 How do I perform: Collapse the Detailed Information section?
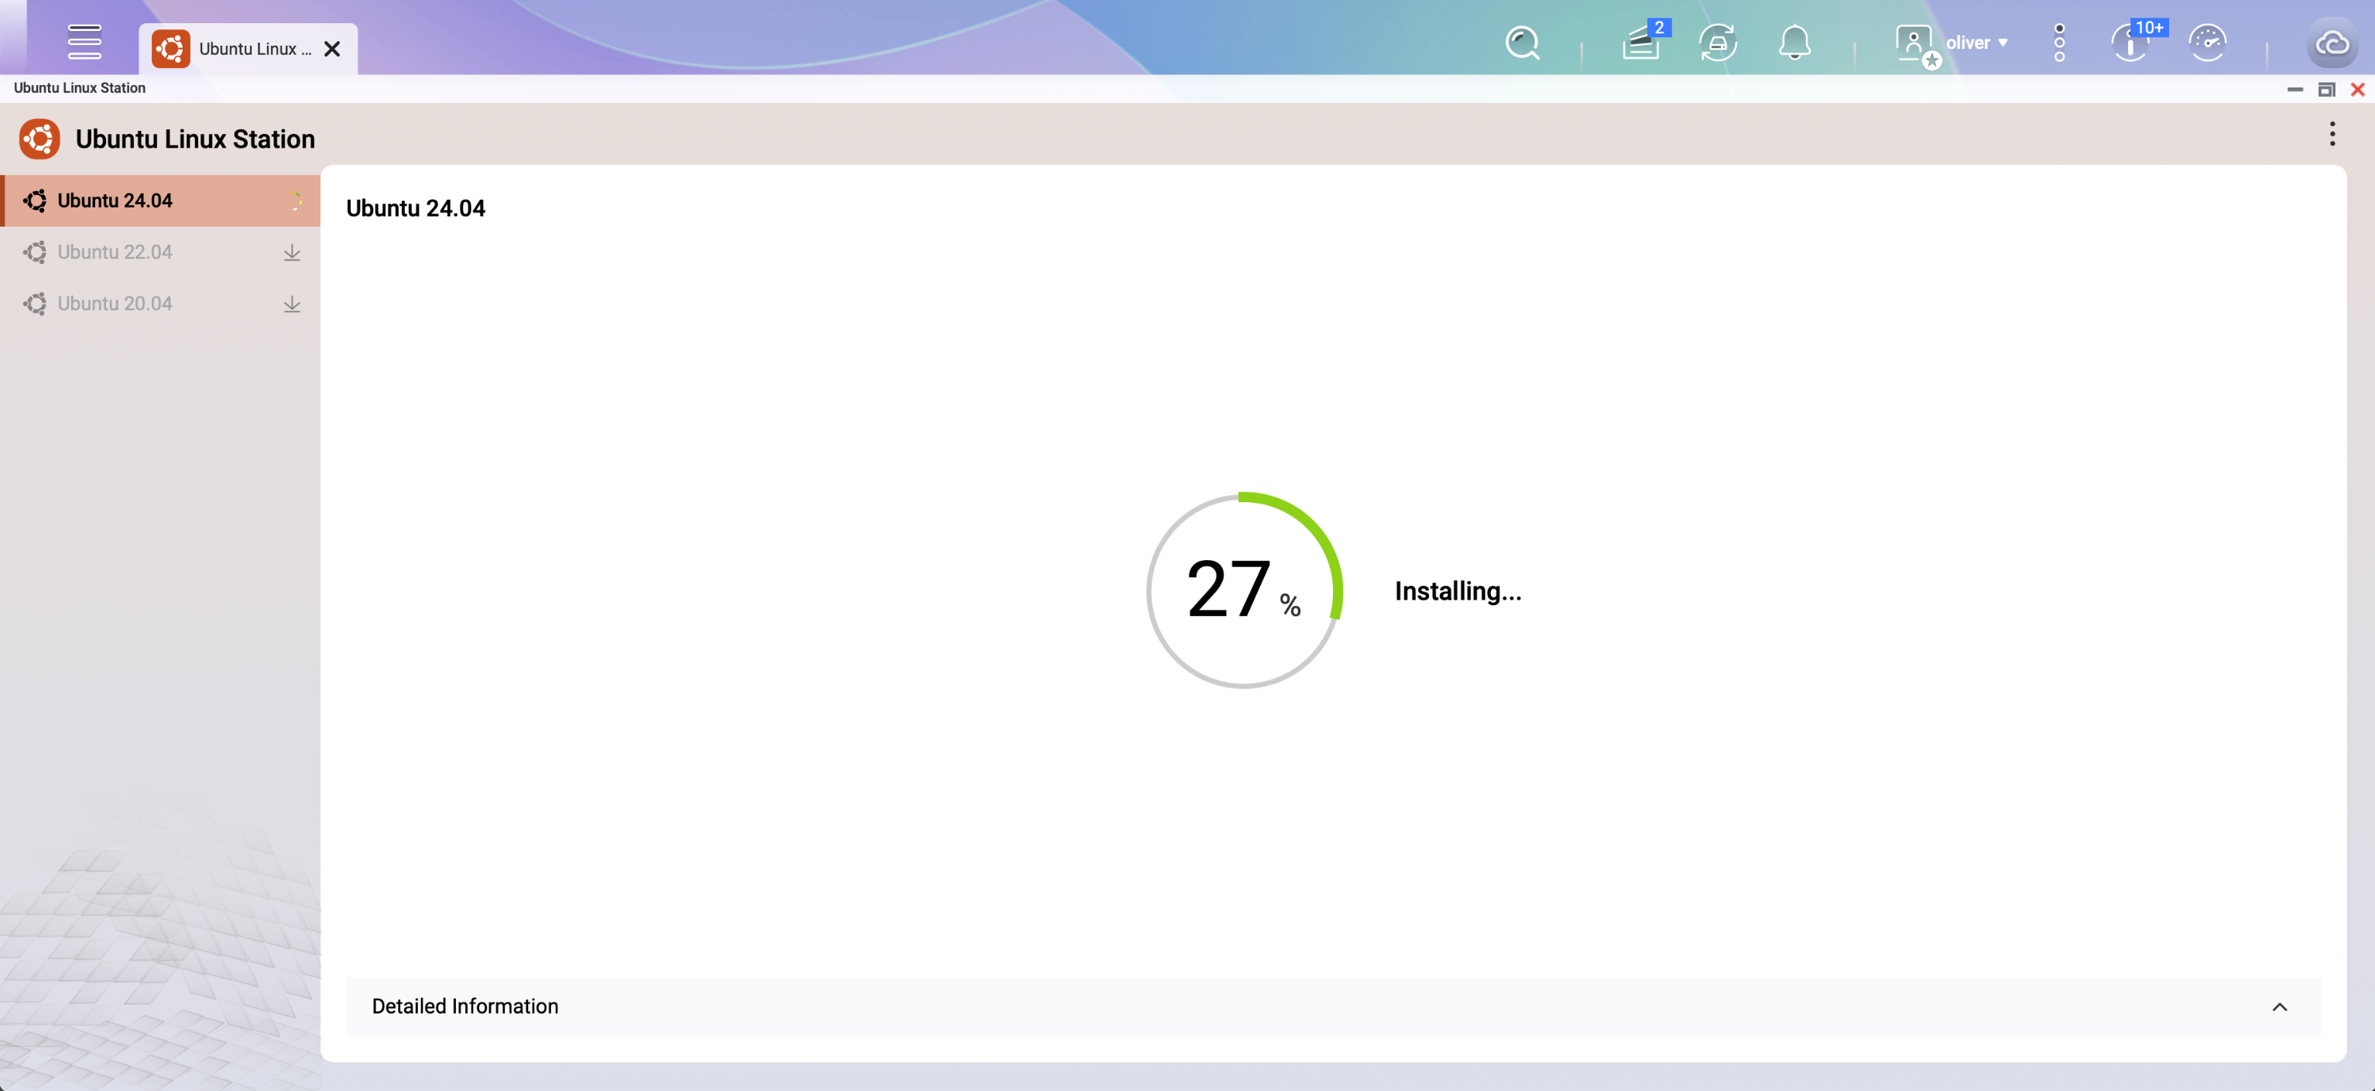(2280, 1006)
